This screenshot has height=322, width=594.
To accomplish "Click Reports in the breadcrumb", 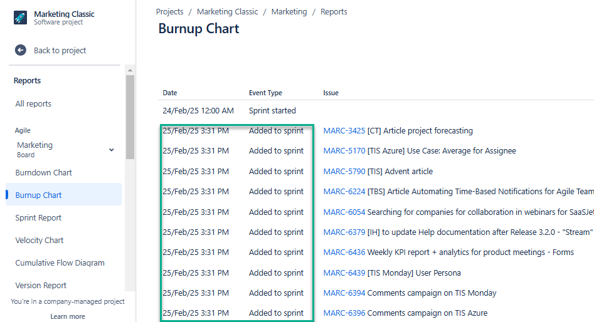I will tap(334, 12).
